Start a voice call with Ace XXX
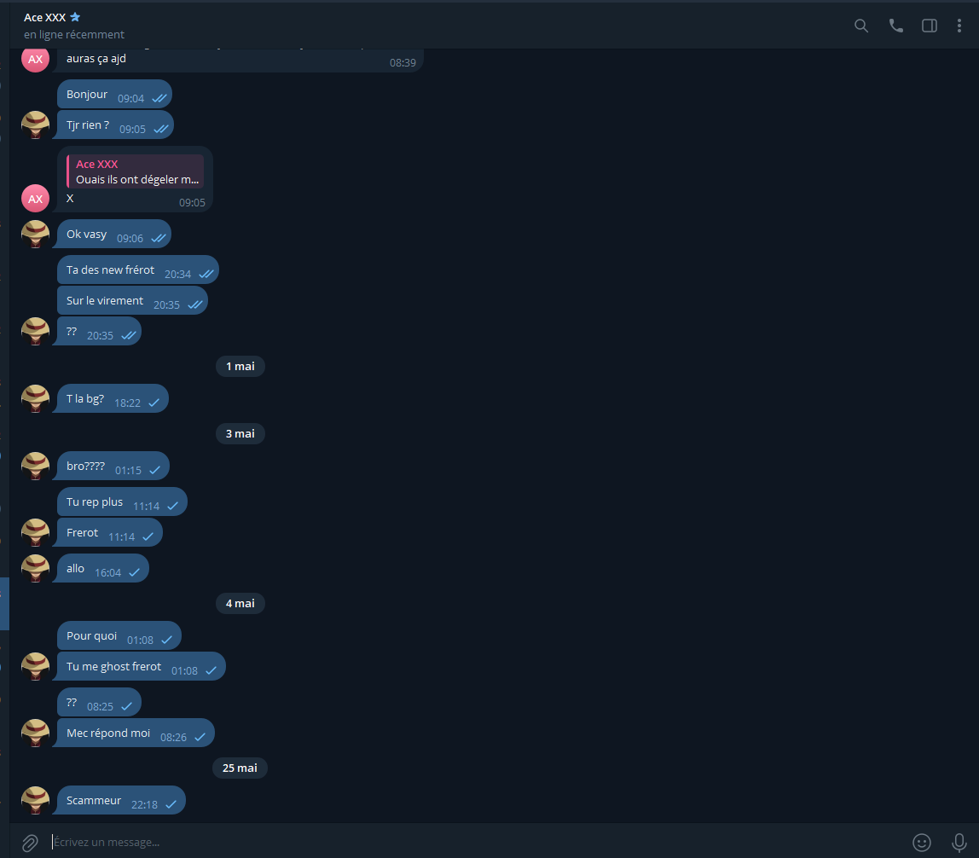 pos(896,26)
